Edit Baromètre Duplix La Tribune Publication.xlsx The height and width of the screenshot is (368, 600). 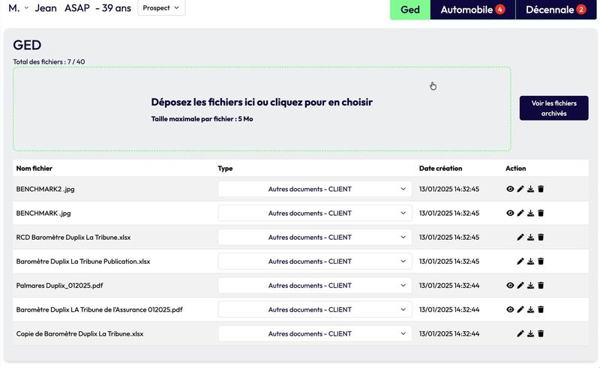(520, 262)
